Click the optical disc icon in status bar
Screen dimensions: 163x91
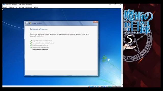tap(91, 87)
